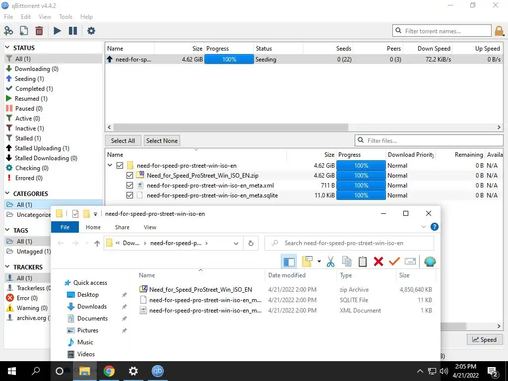Open the notification center icon in taskbar

pyautogui.click(x=492, y=372)
